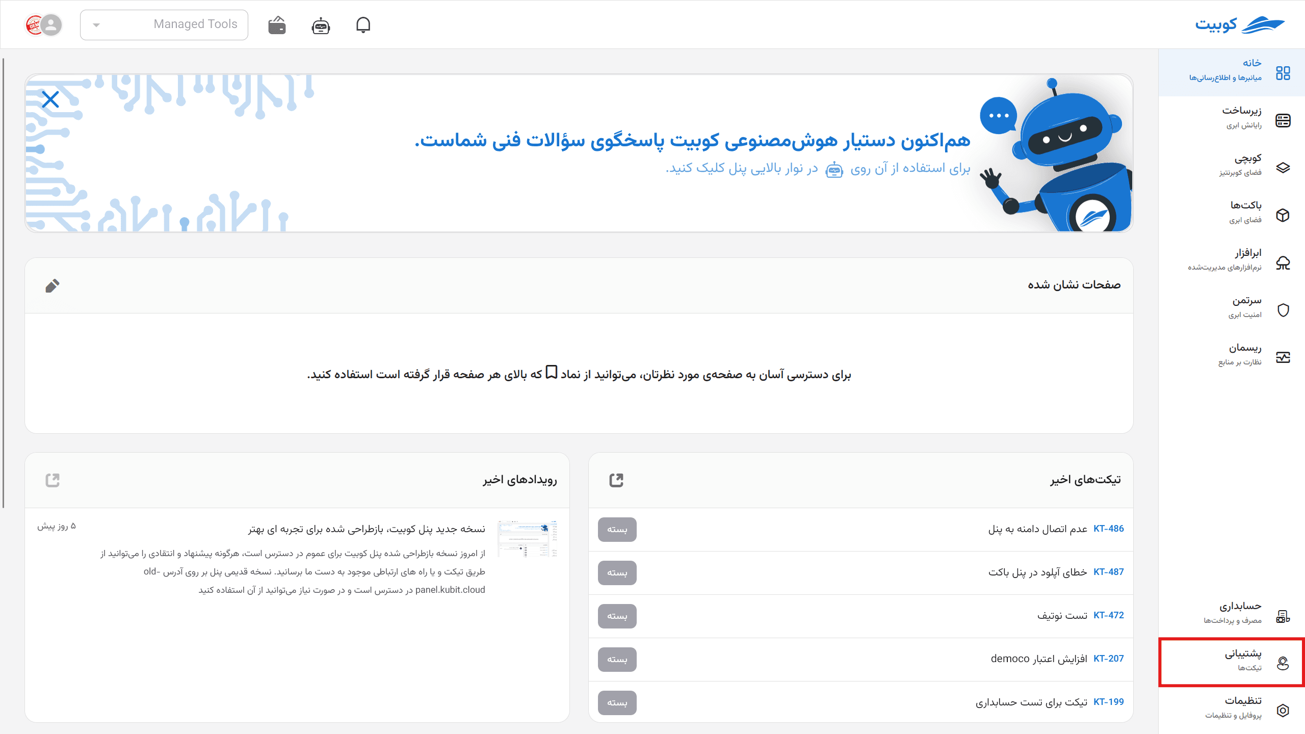
Task: Open recent events external link icon
Action: 53,480
